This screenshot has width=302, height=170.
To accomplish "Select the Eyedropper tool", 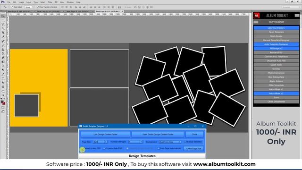I will pyautogui.click(x=3, y=37).
